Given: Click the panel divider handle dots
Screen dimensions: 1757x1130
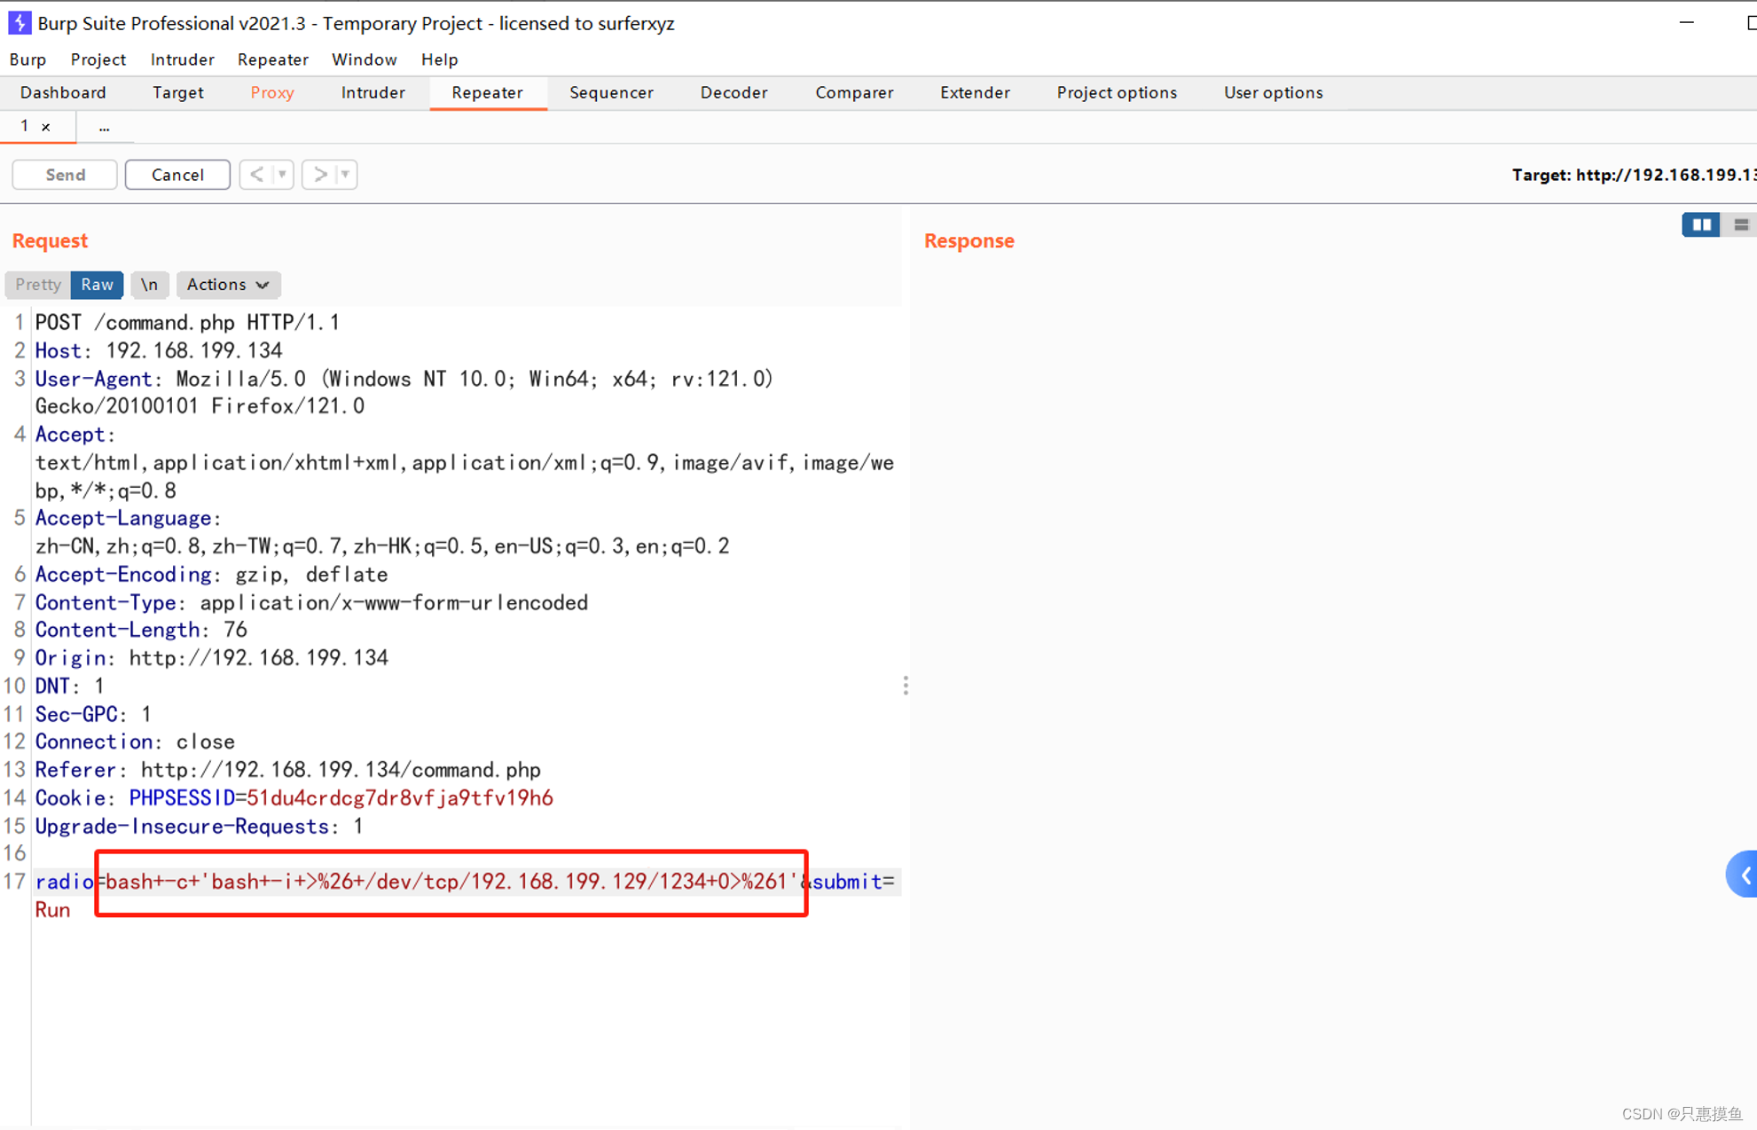Looking at the screenshot, I should (906, 686).
